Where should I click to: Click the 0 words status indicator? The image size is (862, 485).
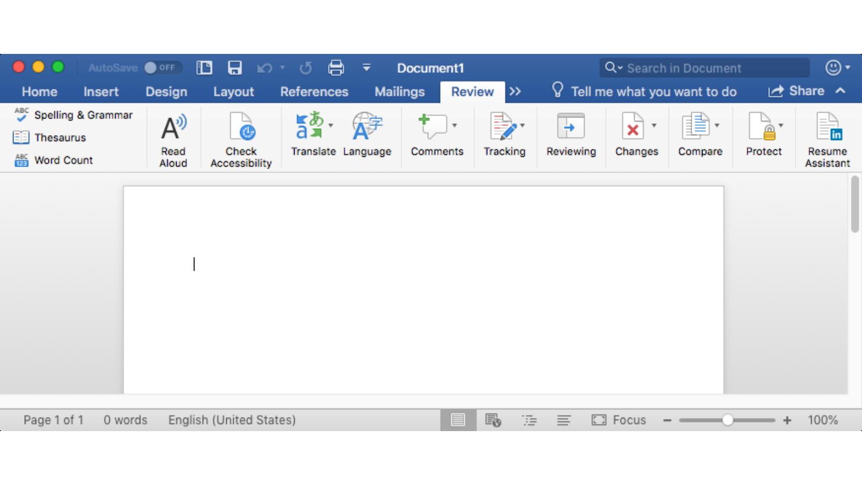[126, 420]
